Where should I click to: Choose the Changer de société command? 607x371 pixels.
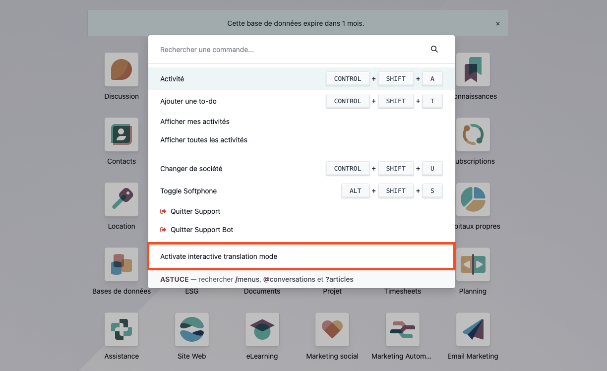(x=302, y=169)
